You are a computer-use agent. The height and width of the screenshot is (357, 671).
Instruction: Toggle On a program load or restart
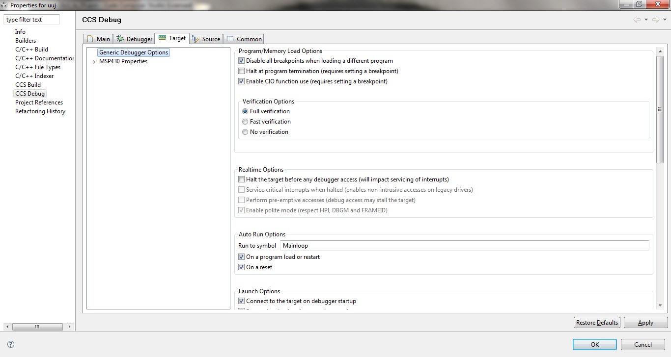click(x=241, y=257)
